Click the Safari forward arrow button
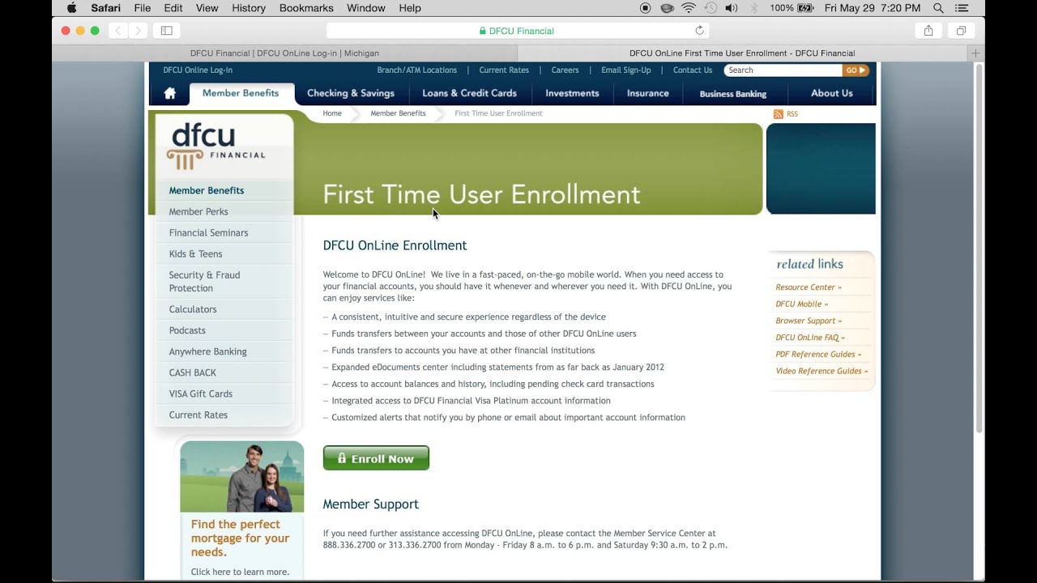 137,31
